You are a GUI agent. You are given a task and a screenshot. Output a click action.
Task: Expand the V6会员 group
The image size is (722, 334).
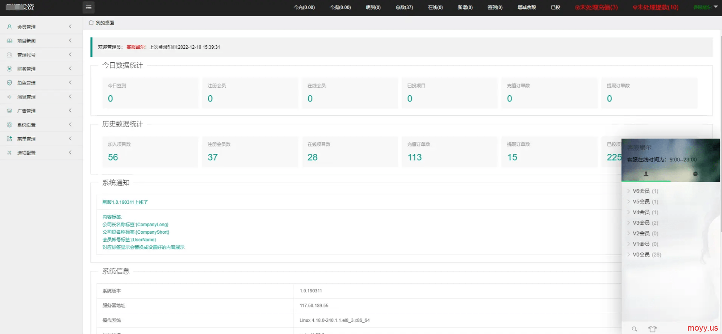643,191
